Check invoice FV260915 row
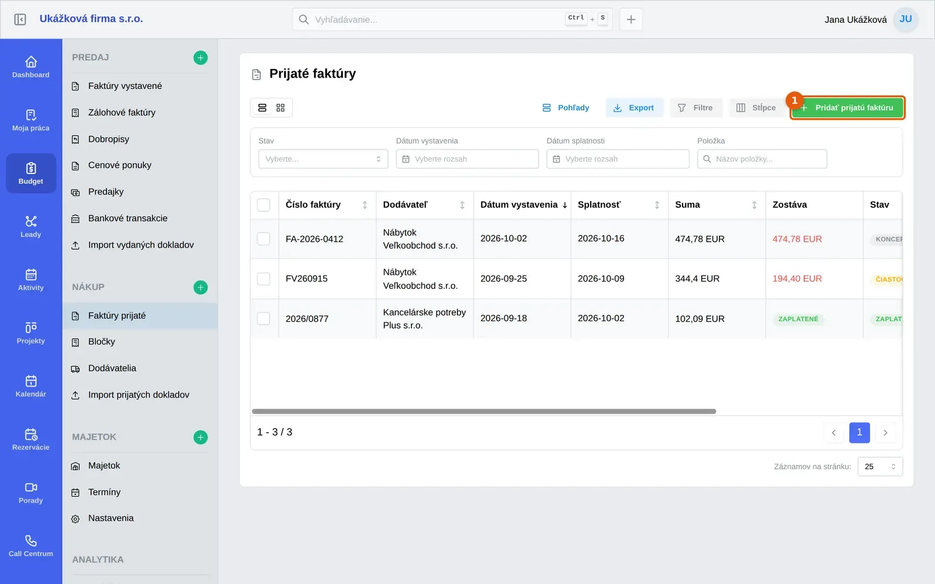Viewport: 935px width, 584px height. pyautogui.click(x=264, y=279)
